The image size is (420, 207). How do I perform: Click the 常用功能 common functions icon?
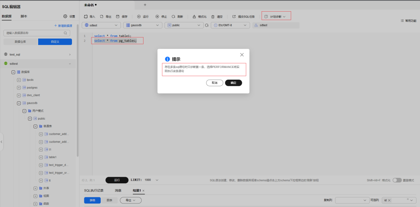click(402, 21)
